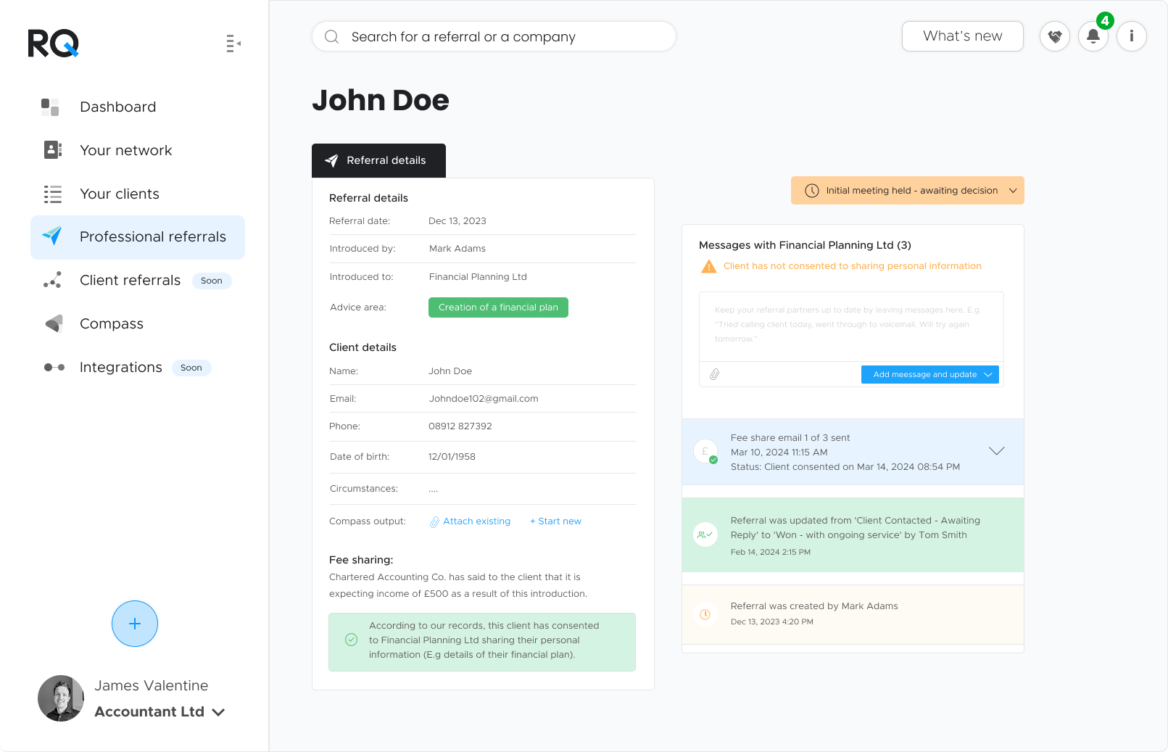The image size is (1168, 752).
Task: Open the notifications bell
Action: click(x=1093, y=36)
